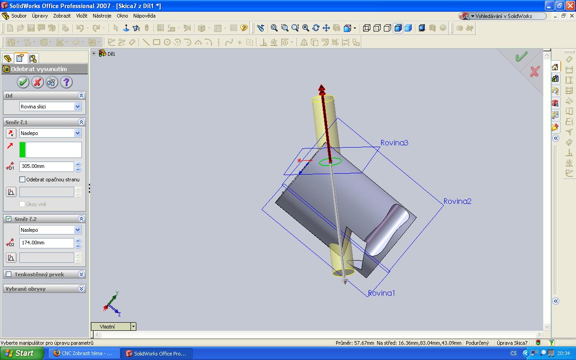This screenshot has height=360, width=576.
Task: Click the detailed preview glasses icon
Action: pos(52,82)
